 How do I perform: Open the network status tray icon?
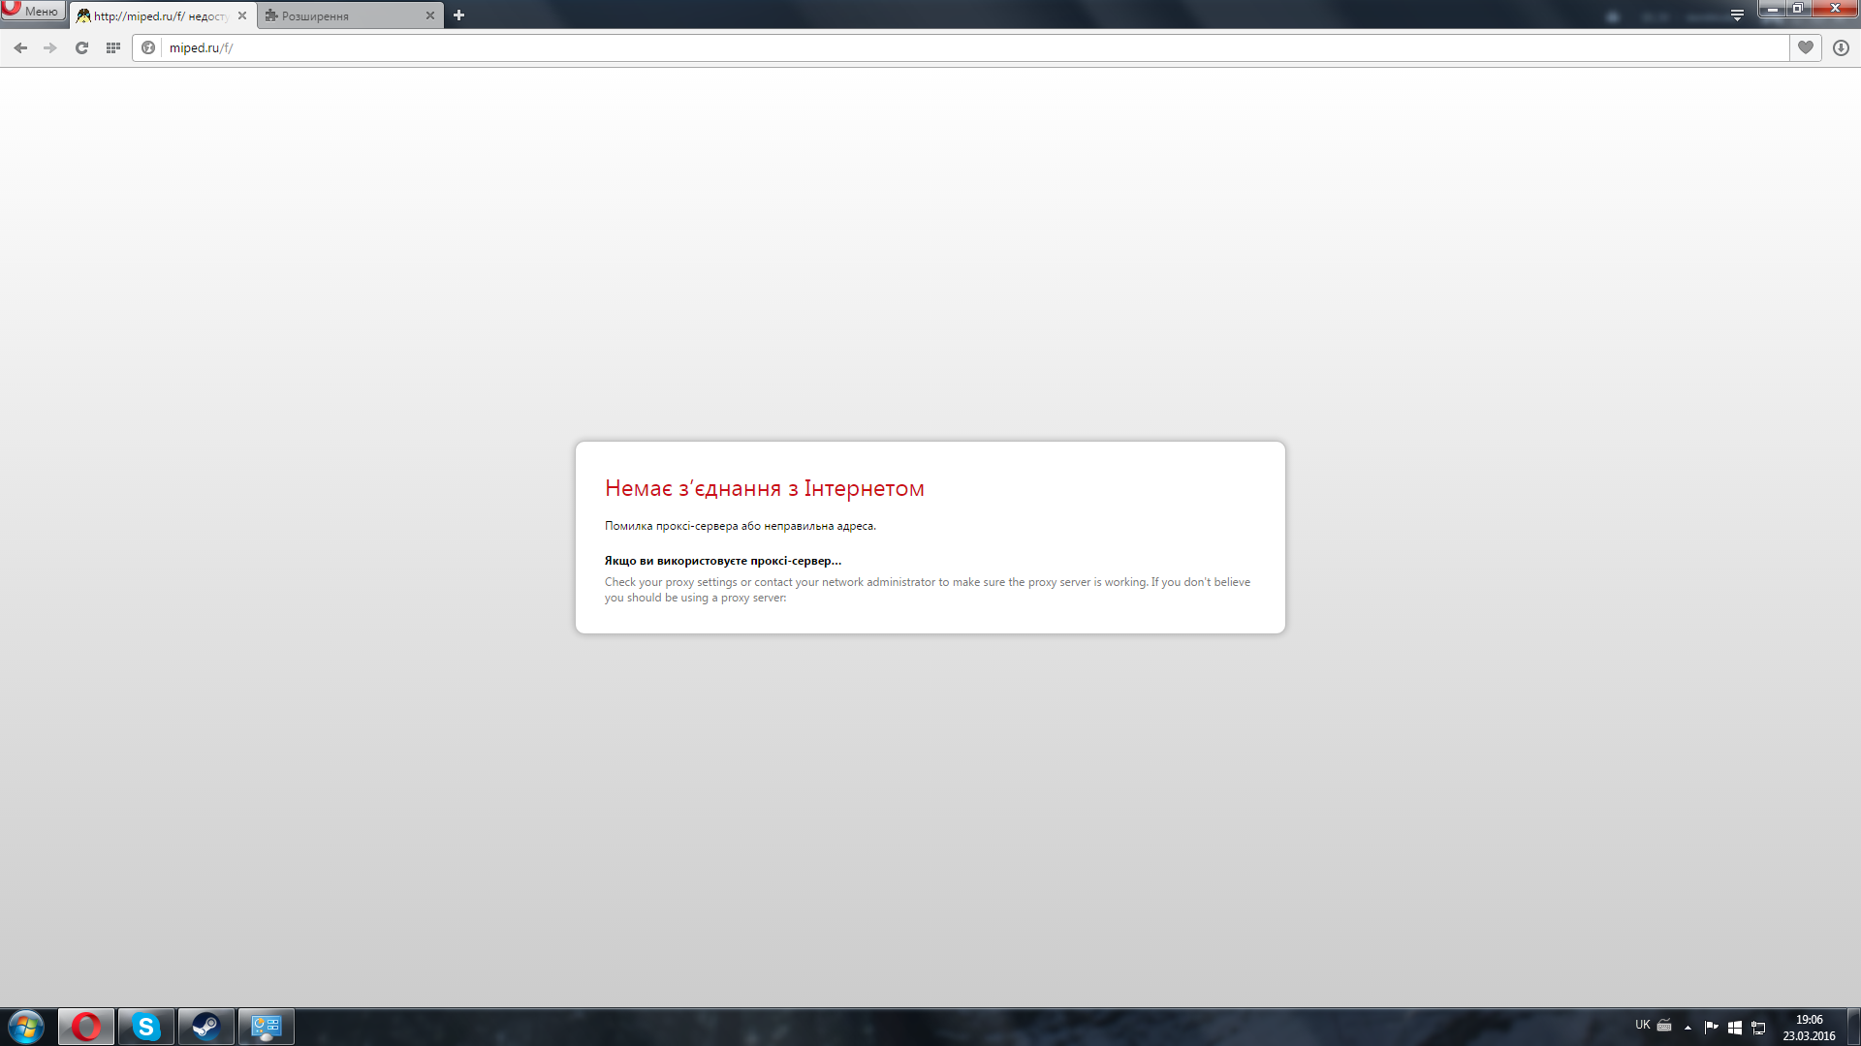tap(1758, 1028)
